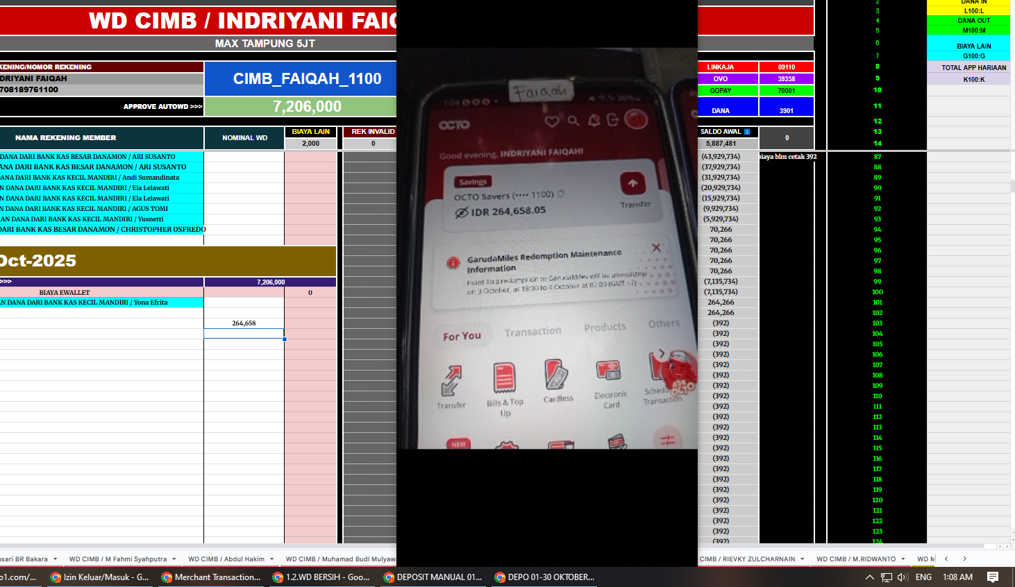1015x587 pixels.
Task: Open the WD CIMB / M.RIDWANTO sheet tab
Action: point(856,559)
